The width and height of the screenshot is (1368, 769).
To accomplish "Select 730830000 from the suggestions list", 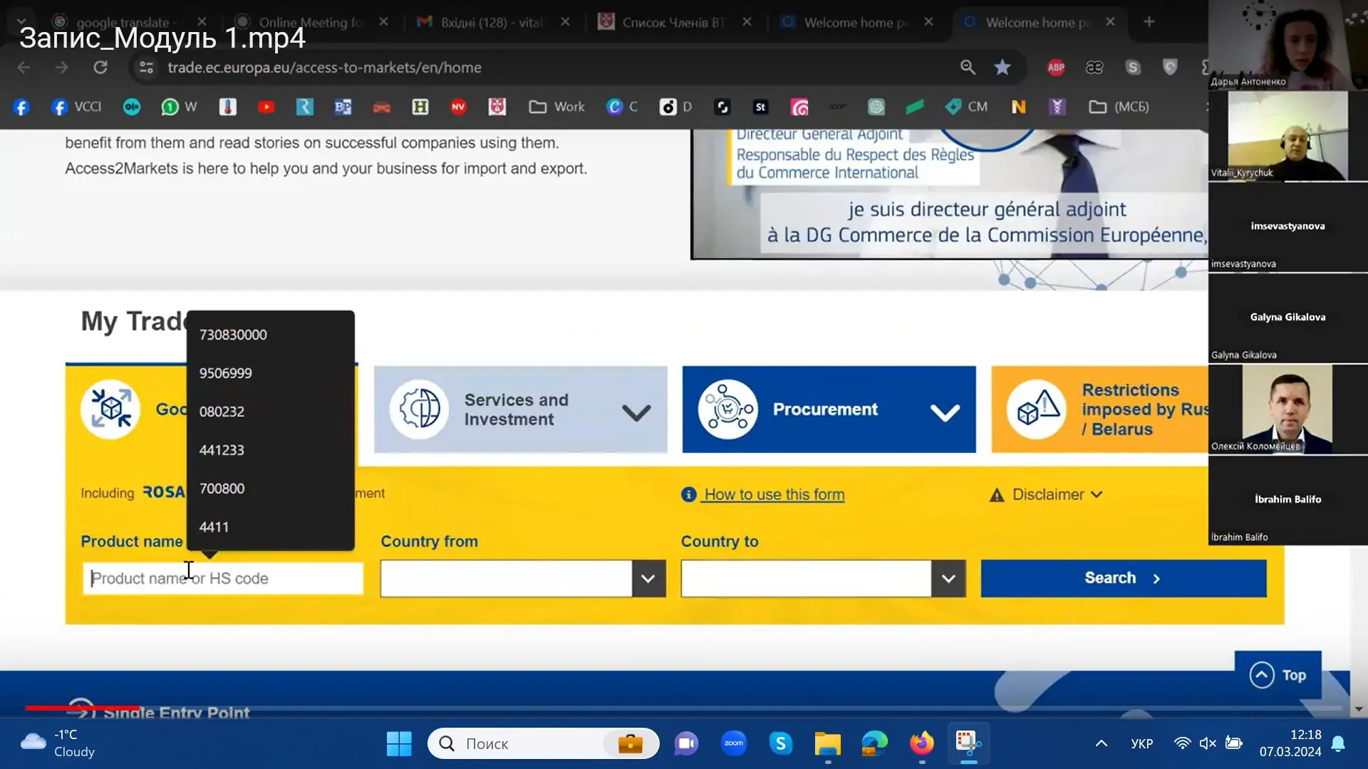I will click(x=233, y=335).
